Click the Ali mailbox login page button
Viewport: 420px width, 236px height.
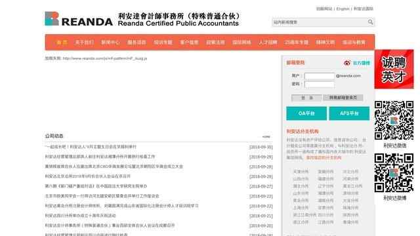click(343, 98)
